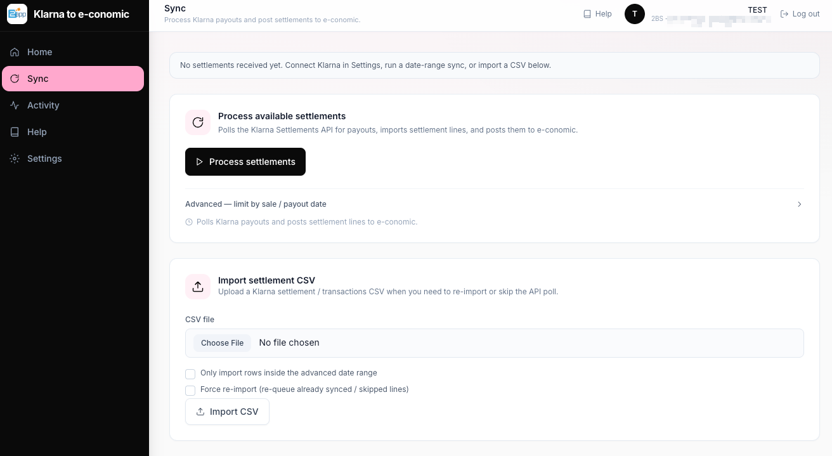Select Sync in the sidebar
This screenshot has height=456, width=832.
tap(73, 79)
